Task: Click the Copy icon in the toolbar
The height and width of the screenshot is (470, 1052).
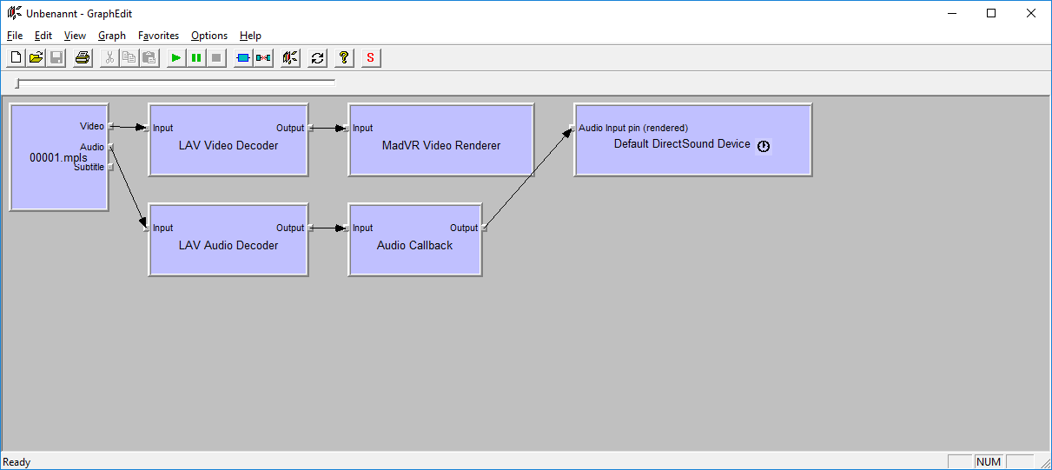Action: (129, 58)
